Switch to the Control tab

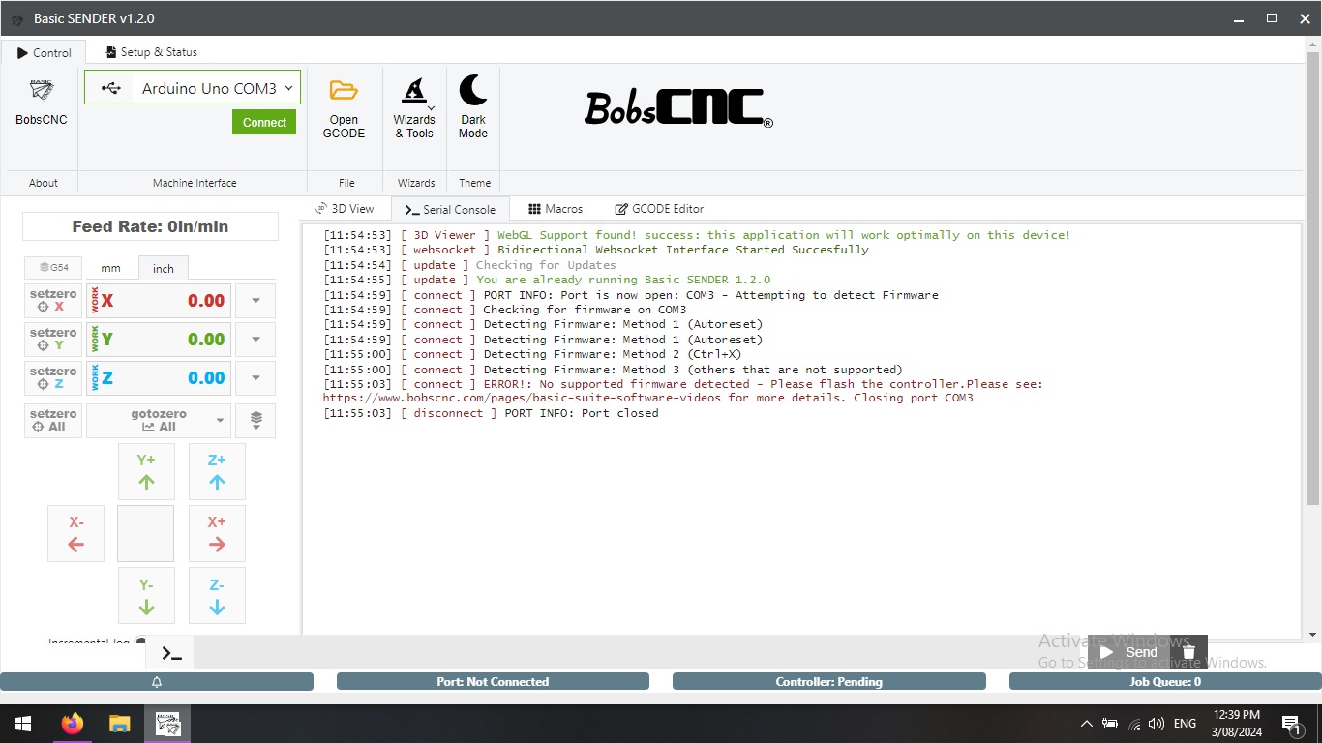[x=44, y=52]
